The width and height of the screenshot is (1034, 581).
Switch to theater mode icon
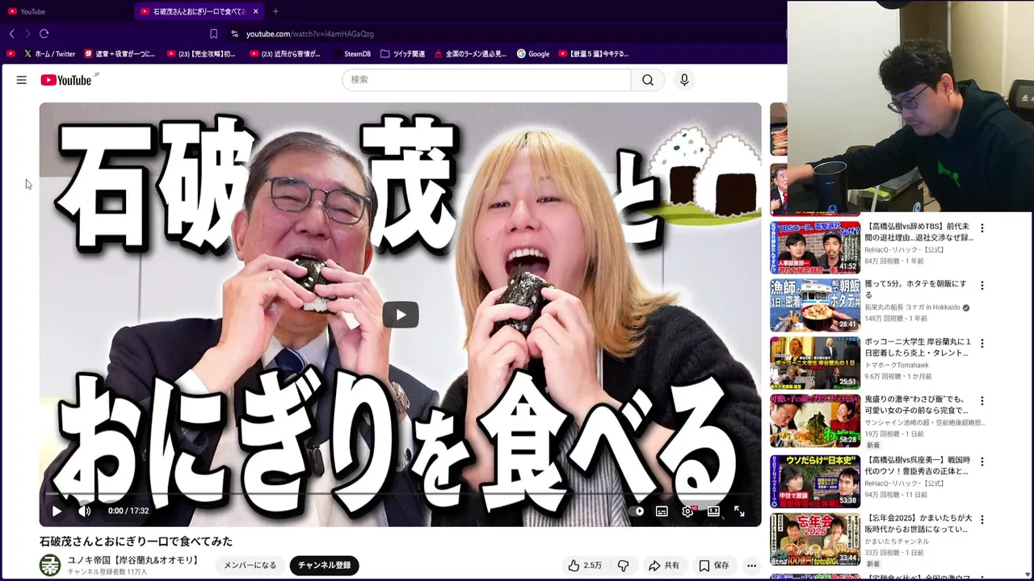click(x=713, y=511)
